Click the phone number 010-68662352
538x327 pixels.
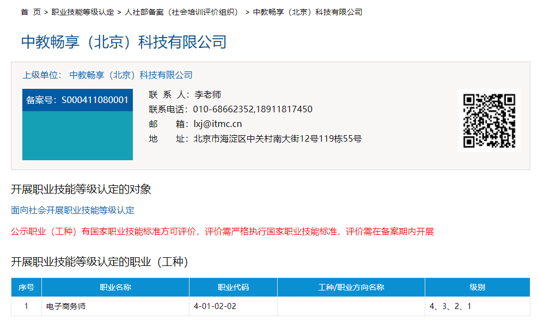(223, 109)
